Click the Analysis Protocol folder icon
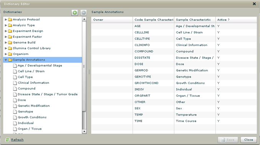The height and width of the screenshot is (145, 260). tap(10, 20)
